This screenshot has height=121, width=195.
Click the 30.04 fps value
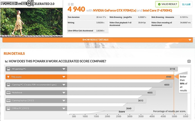pyautogui.click(x=142, y=23)
